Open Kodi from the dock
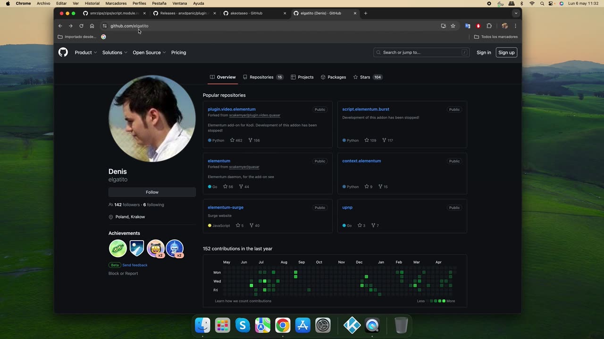 352,325
